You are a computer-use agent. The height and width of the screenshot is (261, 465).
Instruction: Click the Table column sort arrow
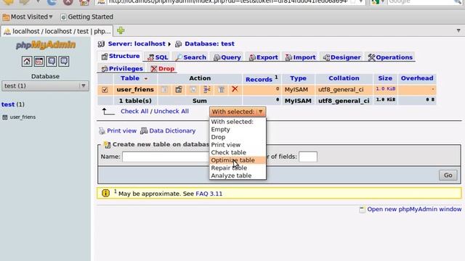tap(145, 79)
